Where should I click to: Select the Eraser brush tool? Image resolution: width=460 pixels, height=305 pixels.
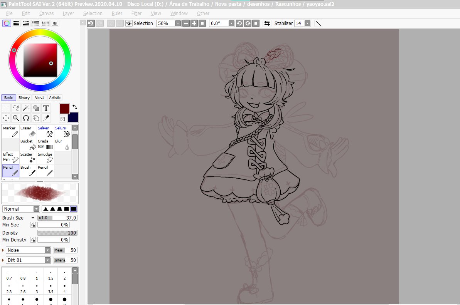(28, 131)
